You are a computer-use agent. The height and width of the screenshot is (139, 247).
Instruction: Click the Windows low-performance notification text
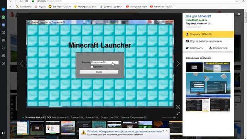[x=124, y=131]
